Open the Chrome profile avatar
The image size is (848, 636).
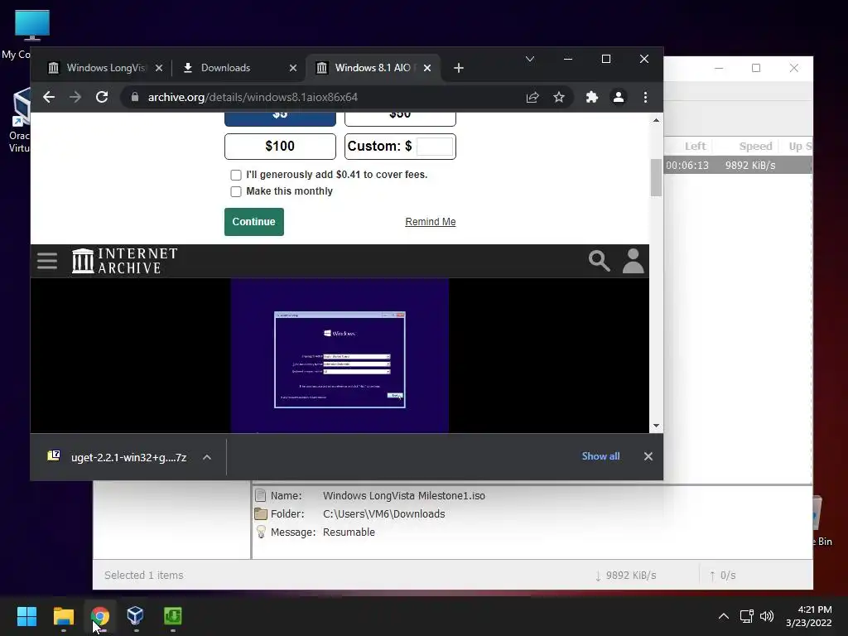tap(618, 98)
